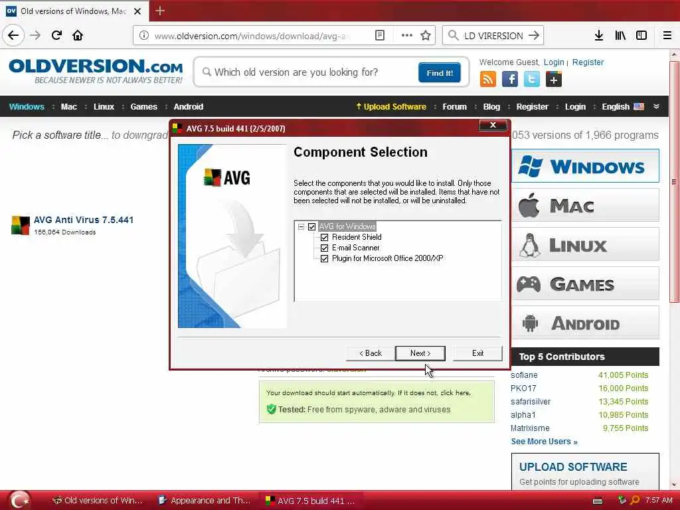Click the browser address bar URL
The image size is (680, 510).
[x=252, y=36]
